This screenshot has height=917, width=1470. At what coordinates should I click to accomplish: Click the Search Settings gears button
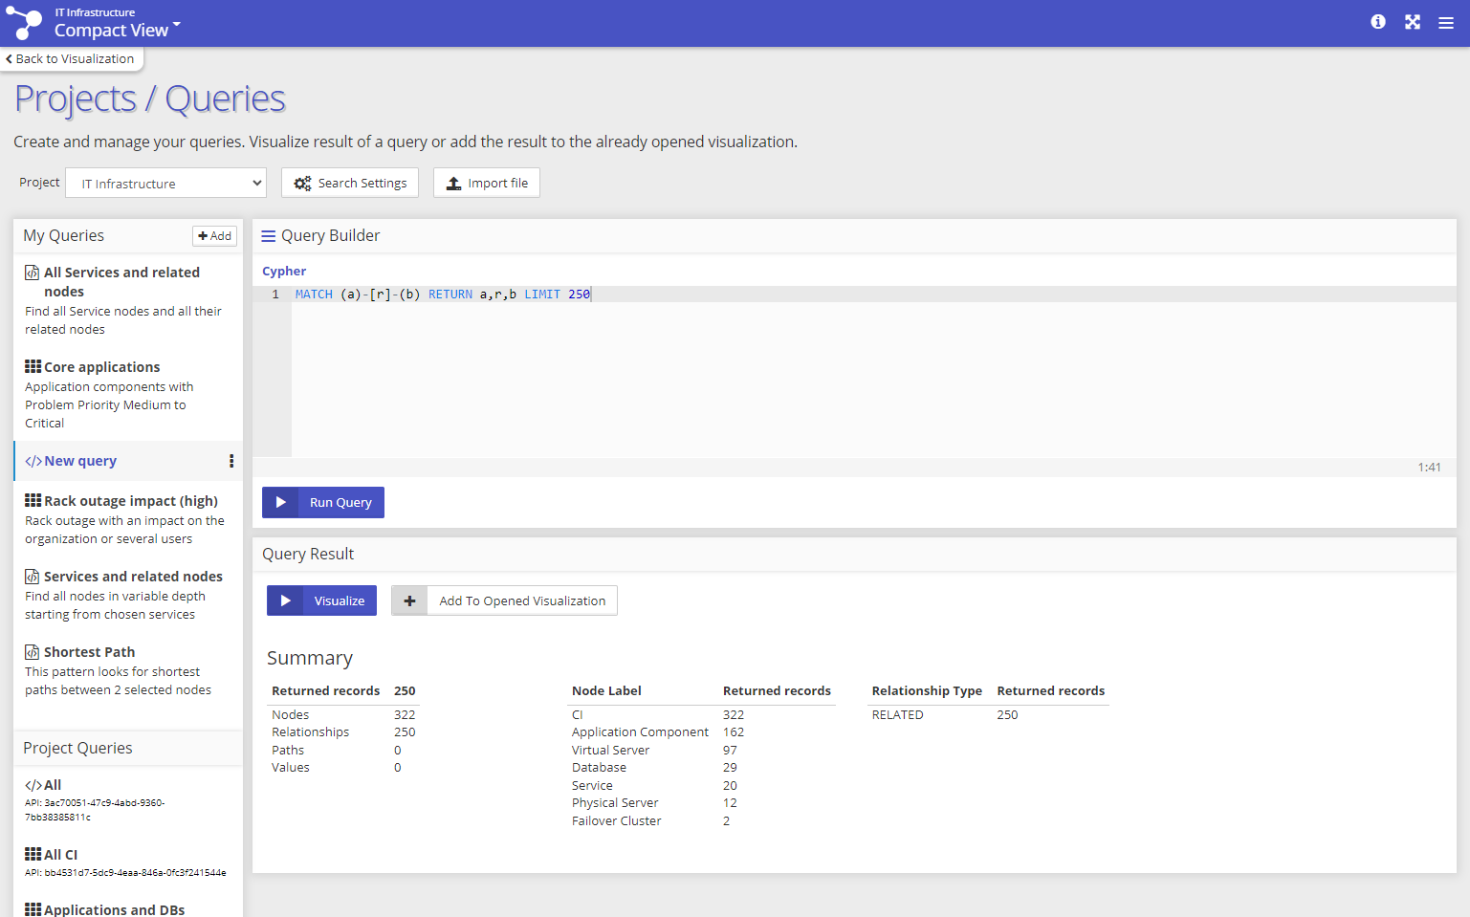pyautogui.click(x=350, y=183)
